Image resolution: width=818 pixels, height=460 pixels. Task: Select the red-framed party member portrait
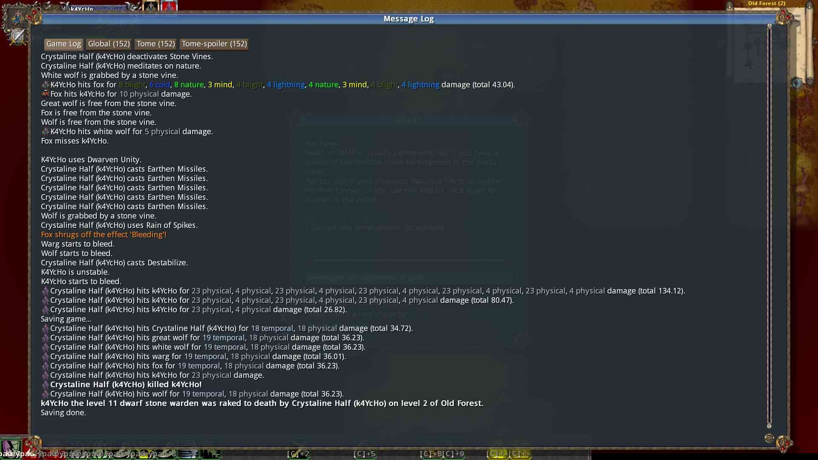point(169,6)
